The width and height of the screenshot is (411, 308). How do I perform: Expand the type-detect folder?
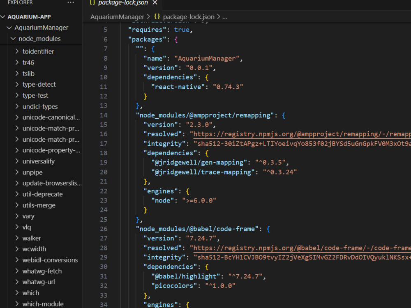click(x=17, y=84)
